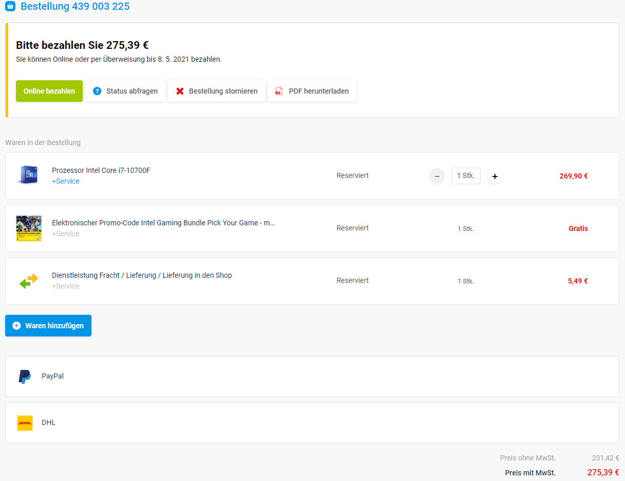Image resolution: width=625 pixels, height=481 pixels.
Task: Click the green-yellow arrows delivery icon
Action: pos(29,281)
